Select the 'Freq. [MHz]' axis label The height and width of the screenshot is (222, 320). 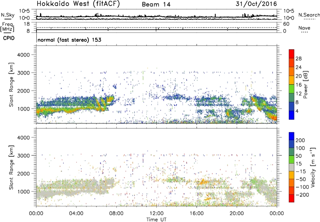pyautogui.click(x=7, y=27)
